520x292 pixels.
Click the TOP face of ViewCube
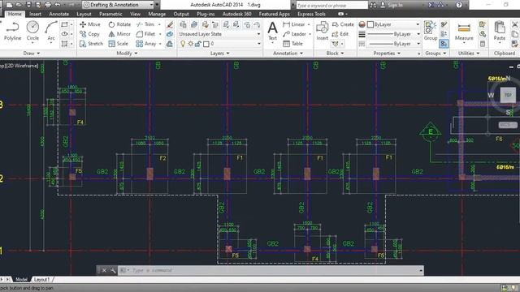pos(508,95)
